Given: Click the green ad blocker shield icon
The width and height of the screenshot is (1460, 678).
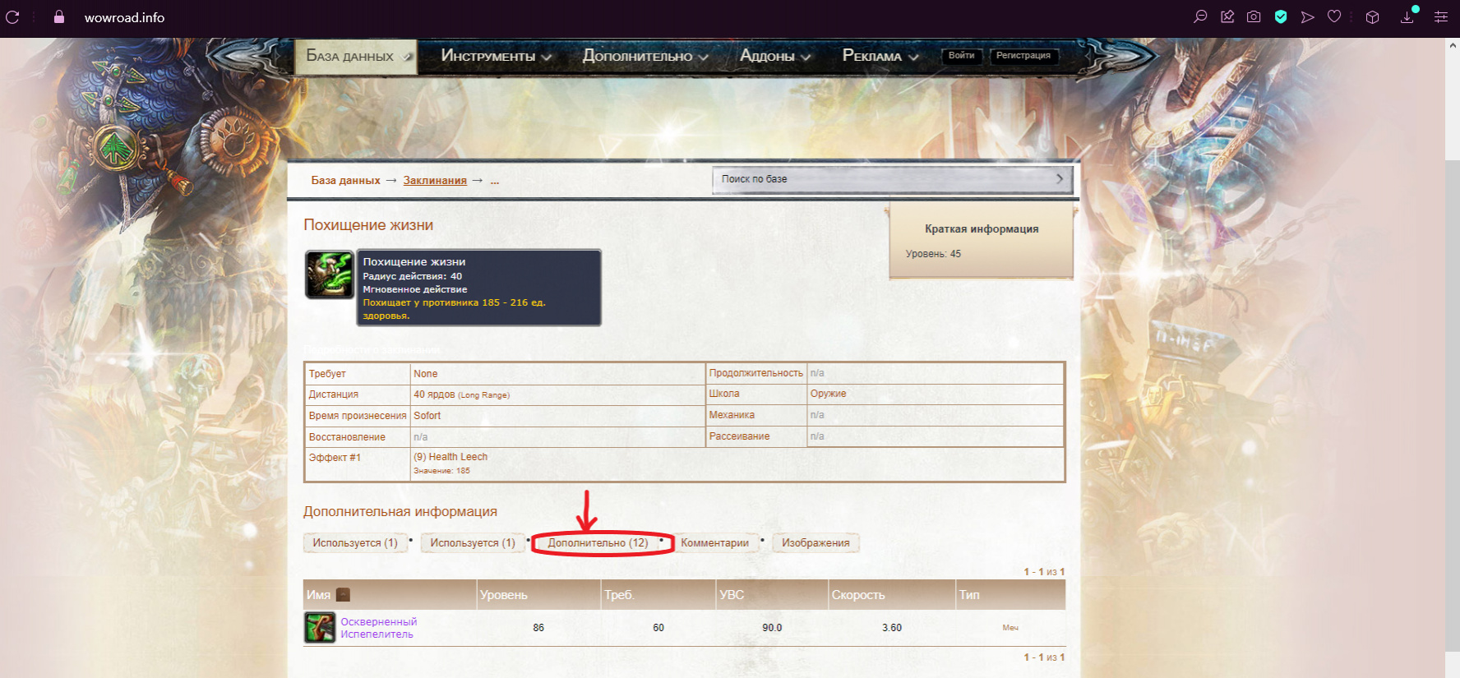Looking at the screenshot, I should tap(1280, 16).
